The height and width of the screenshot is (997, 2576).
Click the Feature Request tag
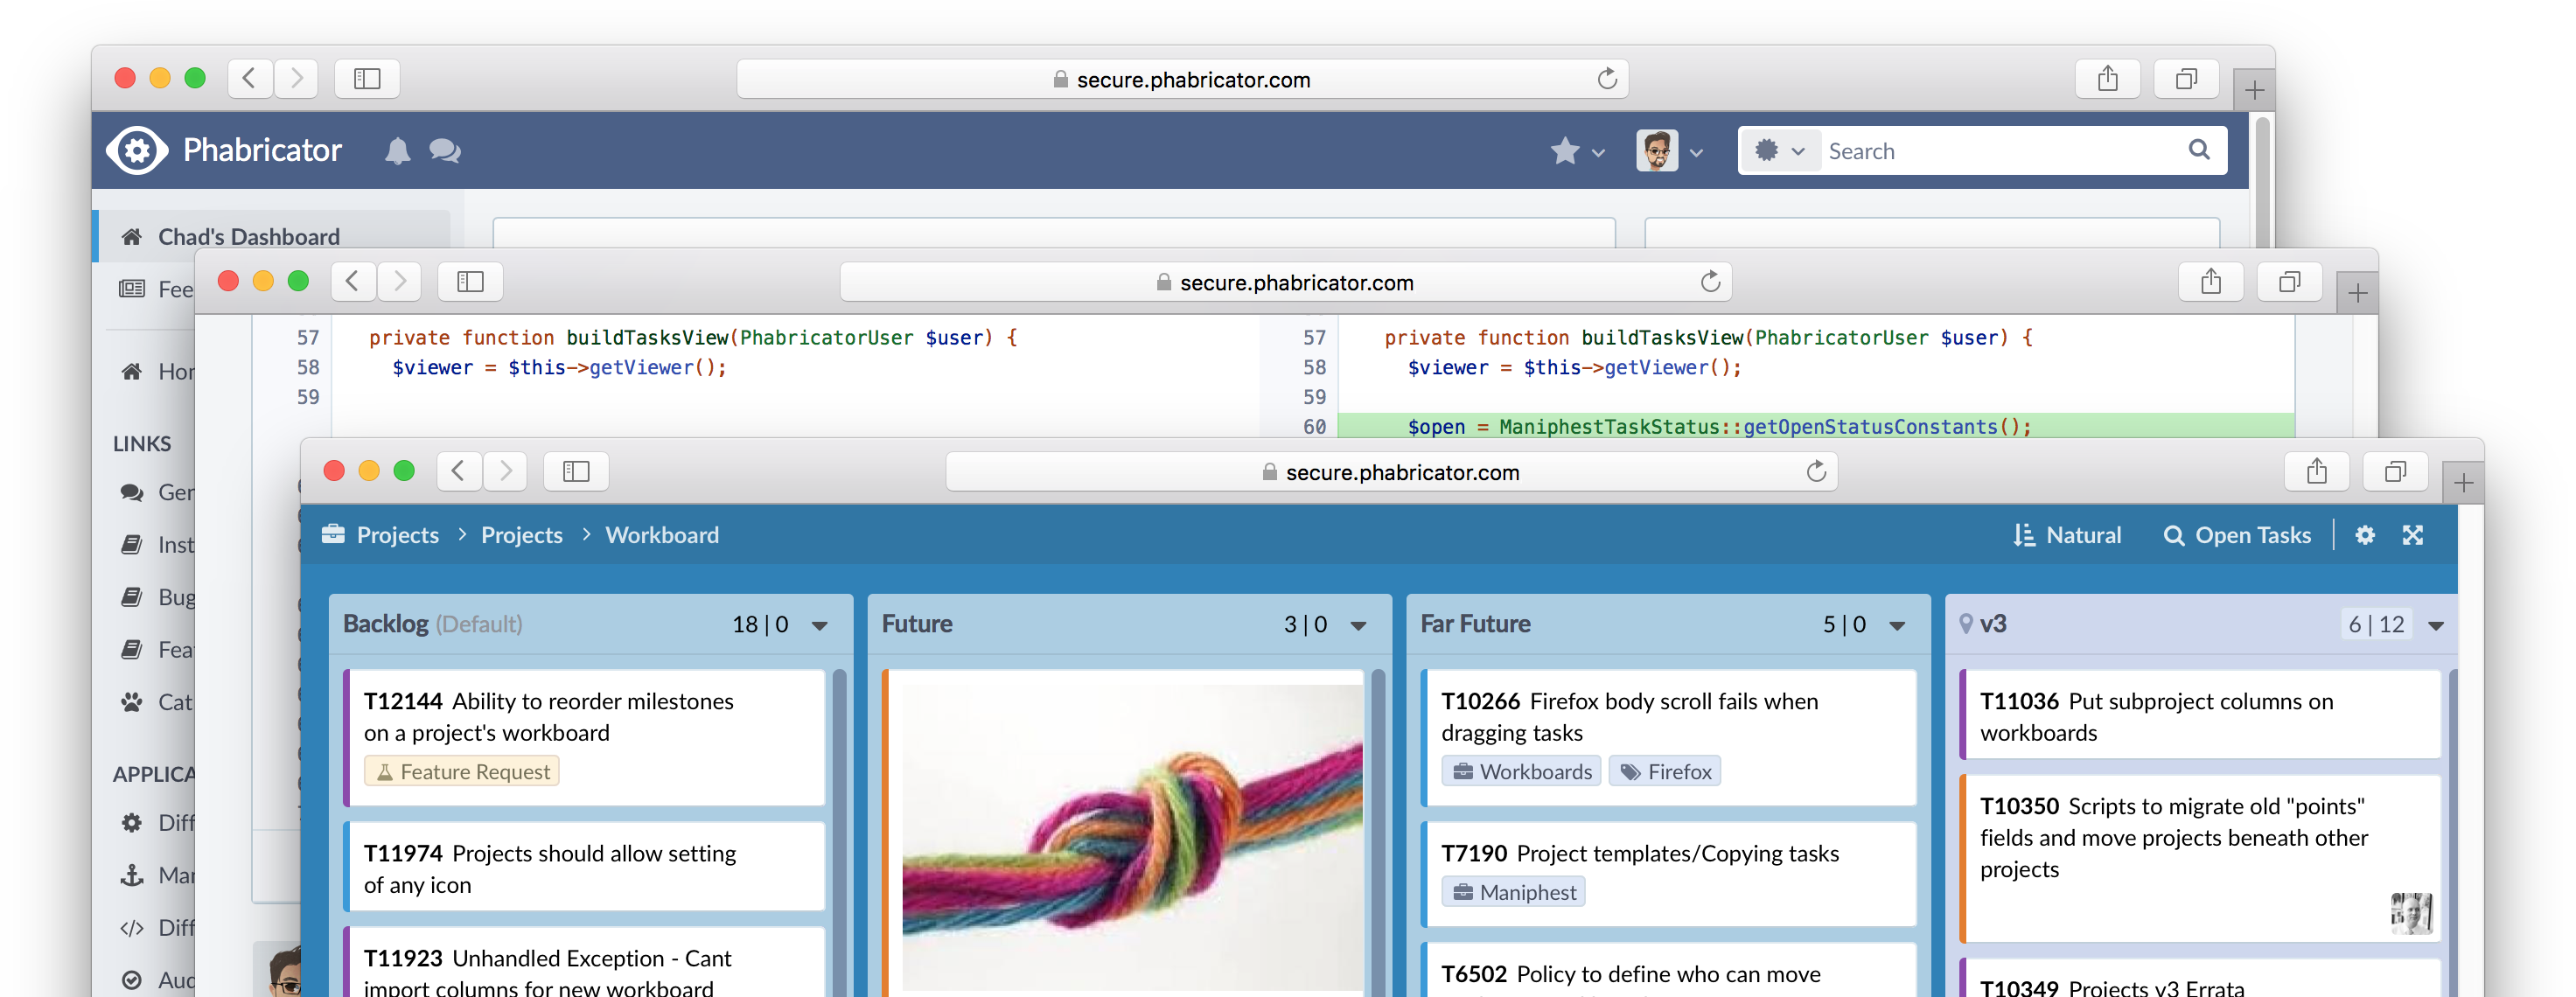(462, 771)
